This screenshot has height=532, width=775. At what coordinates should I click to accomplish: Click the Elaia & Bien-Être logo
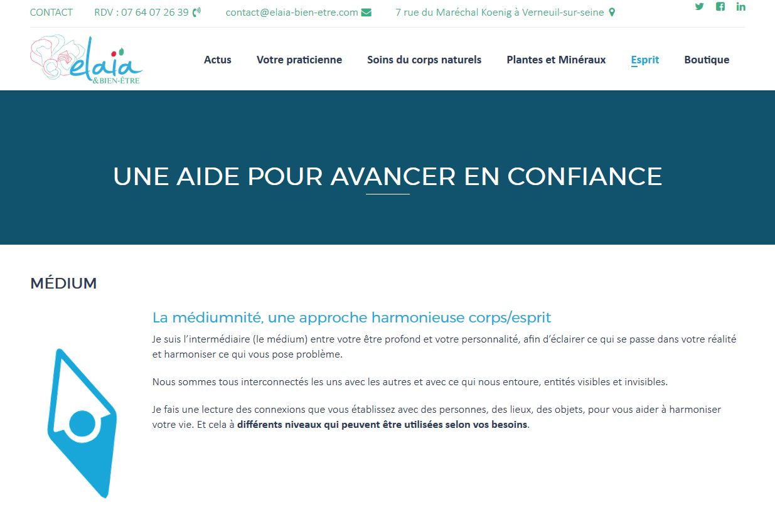pos(87,60)
